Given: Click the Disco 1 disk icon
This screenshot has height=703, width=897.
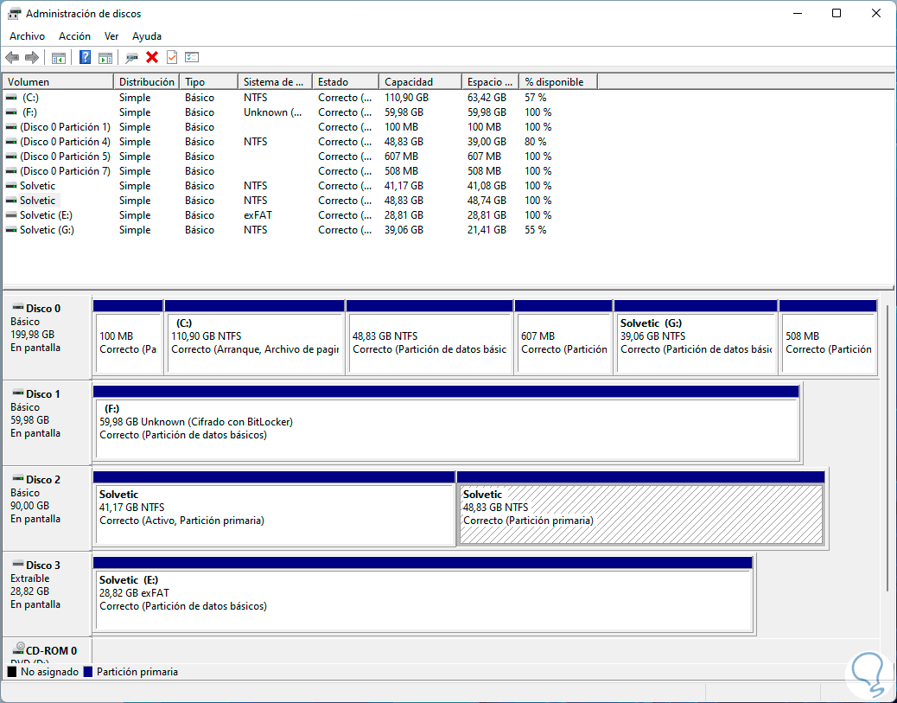Looking at the screenshot, I should (18, 393).
